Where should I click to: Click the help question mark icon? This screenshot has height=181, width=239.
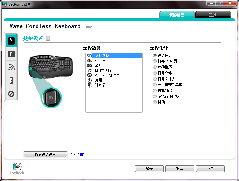click(48, 38)
